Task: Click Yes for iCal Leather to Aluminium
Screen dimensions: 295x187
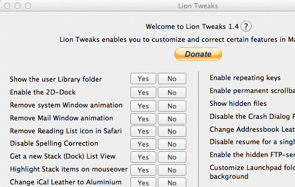Action: click(143, 182)
